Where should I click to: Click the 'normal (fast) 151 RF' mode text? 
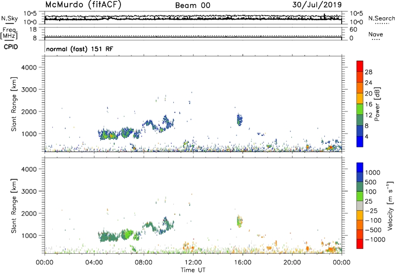tap(79, 49)
